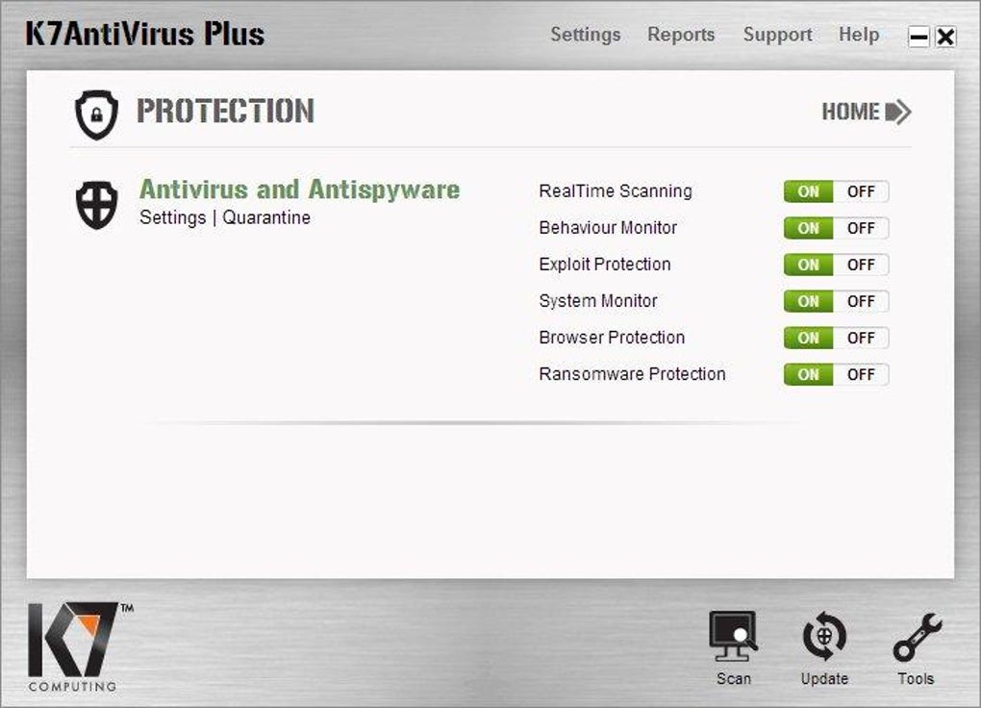Viewport: 981px width, 708px height.
Task: Turn off RealTime Scanning
Action: pyautogui.click(x=861, y=191)
